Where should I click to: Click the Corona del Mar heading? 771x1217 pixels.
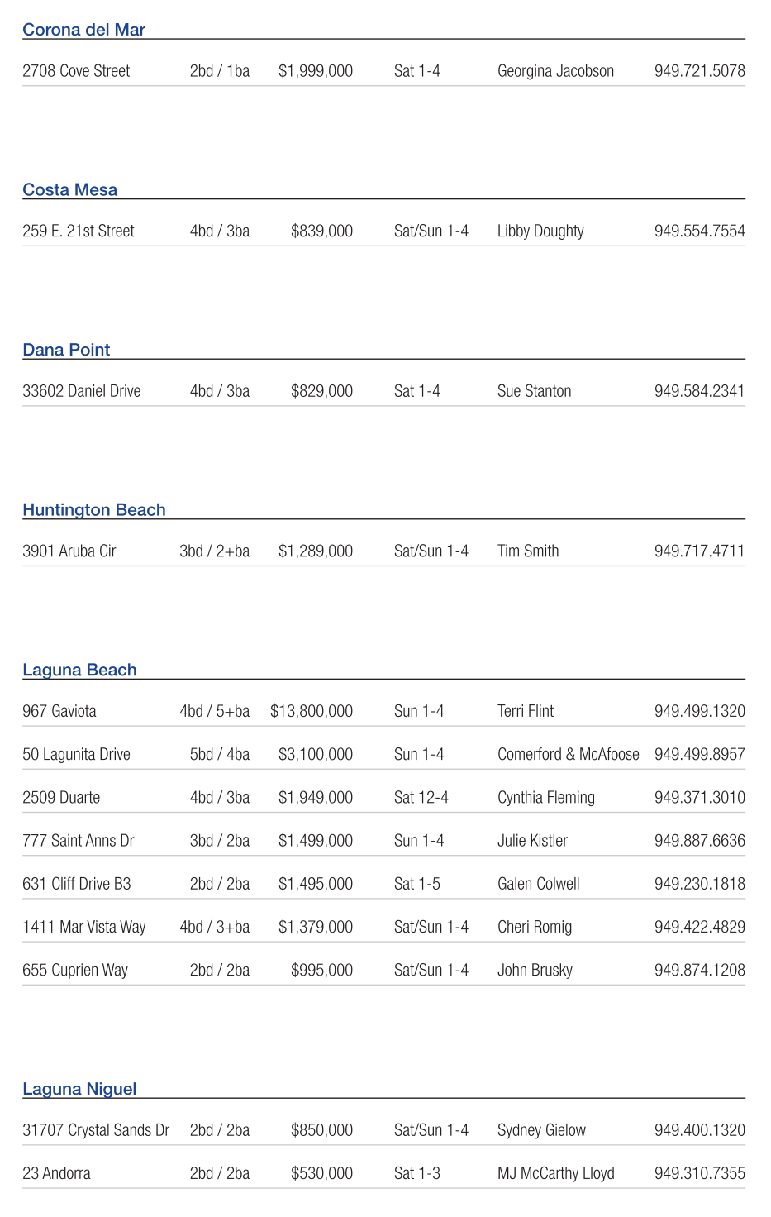point(83,30)
